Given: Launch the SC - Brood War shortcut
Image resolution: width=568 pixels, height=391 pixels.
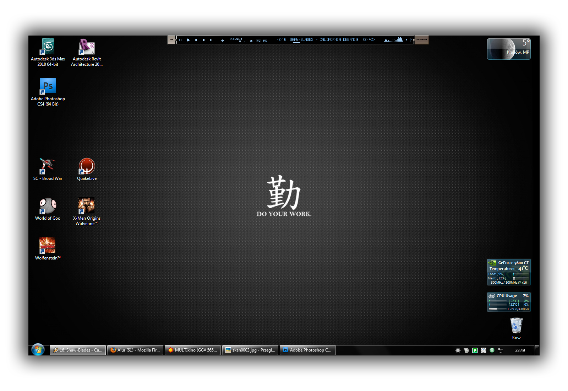Looking at the screenshot, I should click(x=48, y=167).
